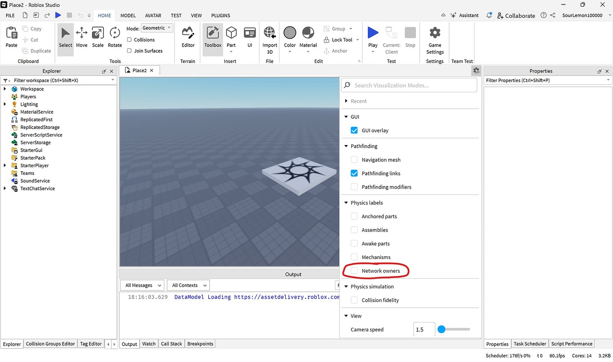Click the Collaborate button
The image size is (613, 362).
516,15
